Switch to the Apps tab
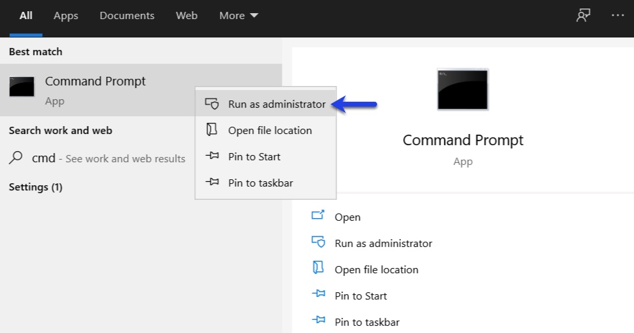 66,16
